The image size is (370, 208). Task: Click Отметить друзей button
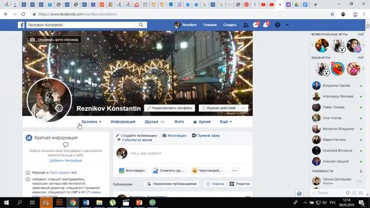point(168,170)
